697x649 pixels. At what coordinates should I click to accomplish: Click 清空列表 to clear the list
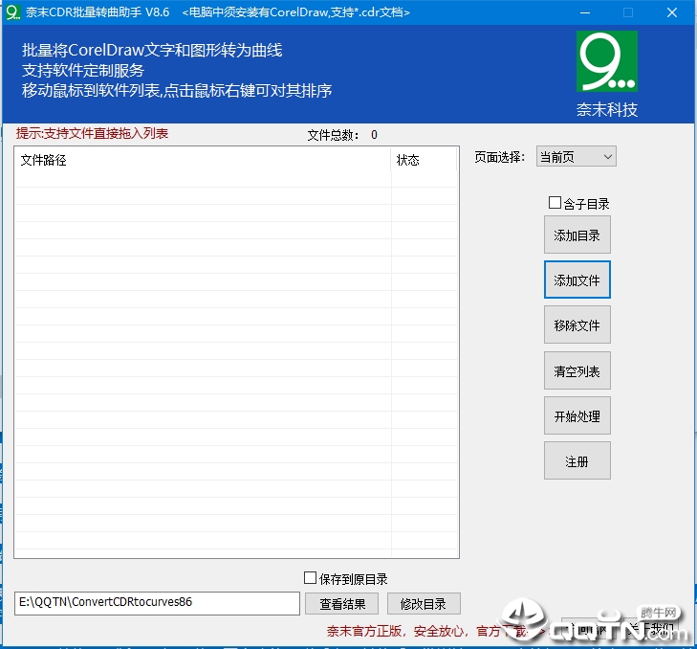pyautogui.click(x=577, y=370)
